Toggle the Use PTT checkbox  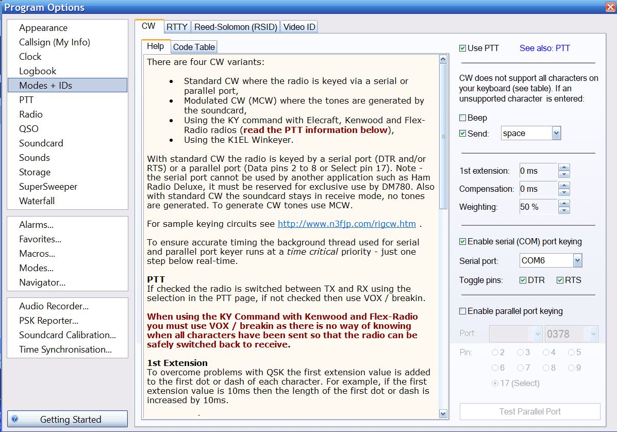point(463,48)
